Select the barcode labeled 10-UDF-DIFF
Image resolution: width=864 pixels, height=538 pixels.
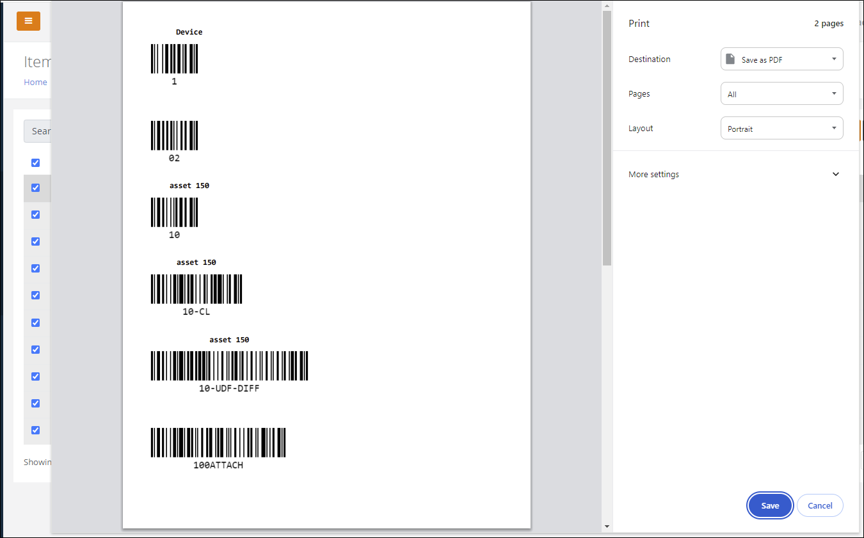pos(229,365)
